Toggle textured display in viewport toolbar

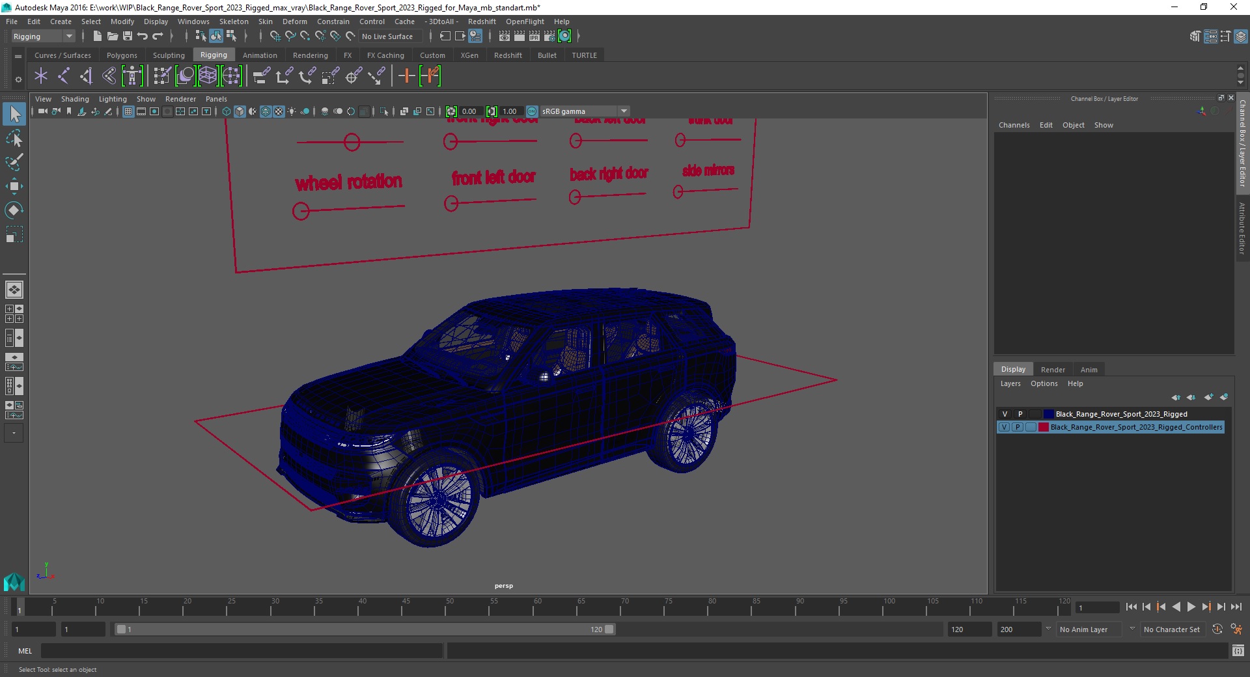pyautogui.click(x=279, y=111)
